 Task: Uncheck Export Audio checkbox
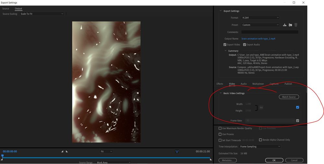[x=245, y=45]
